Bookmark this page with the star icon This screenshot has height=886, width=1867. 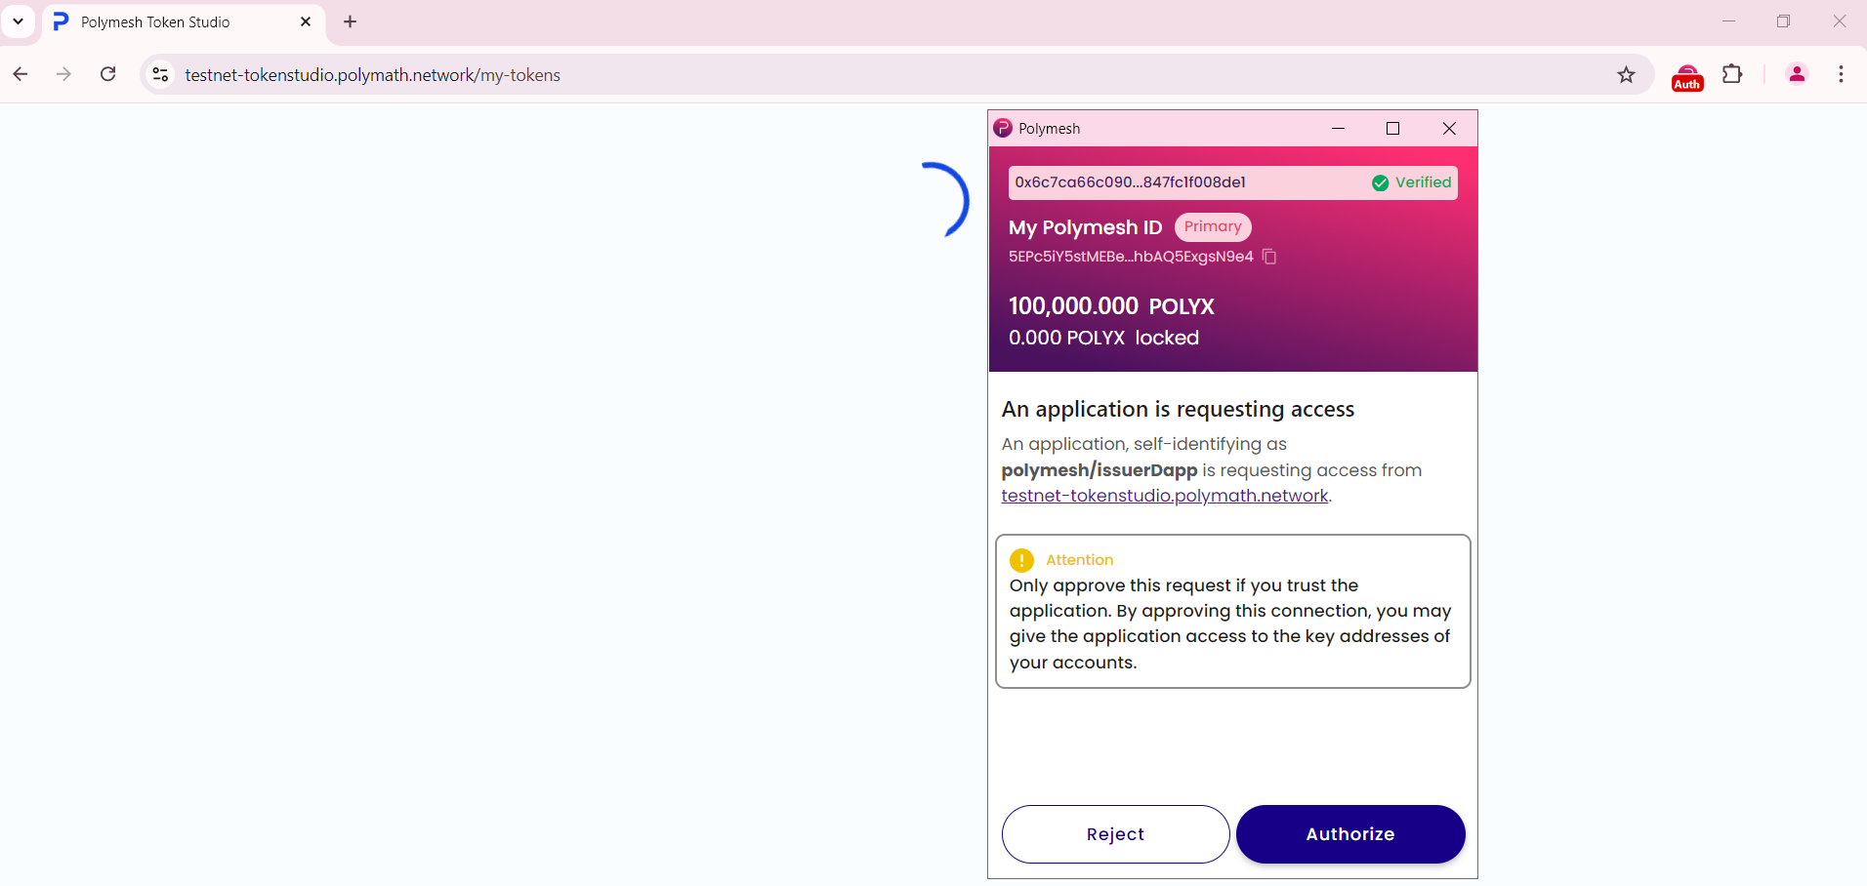1626,74
